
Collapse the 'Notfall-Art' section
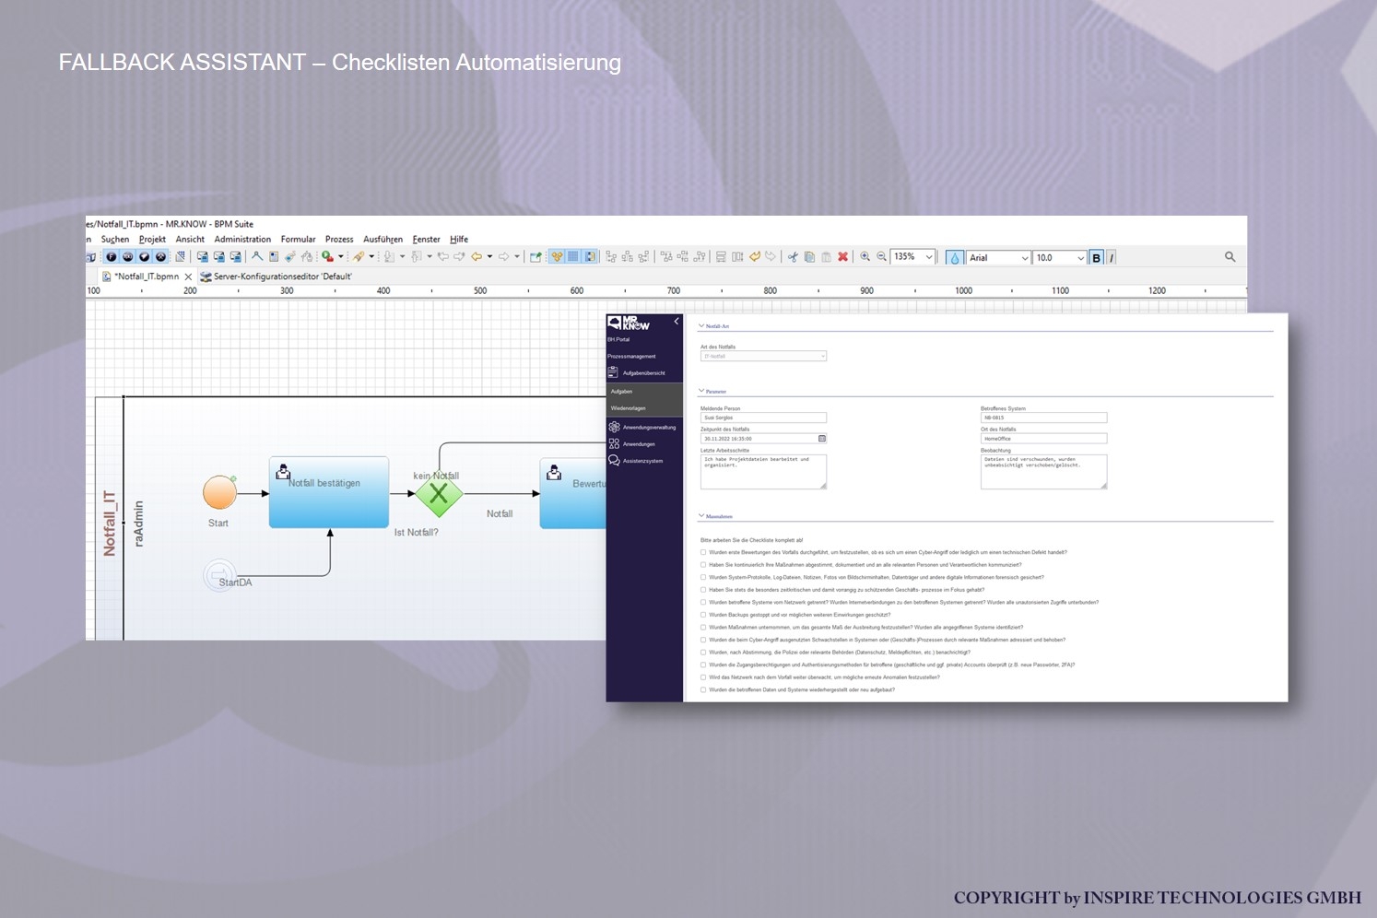tap(701, 325)
